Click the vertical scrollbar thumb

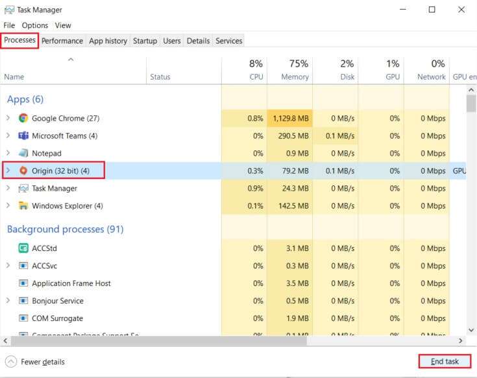coord(471,104)
